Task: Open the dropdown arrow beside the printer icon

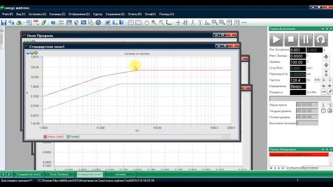Action: point(24,22)
